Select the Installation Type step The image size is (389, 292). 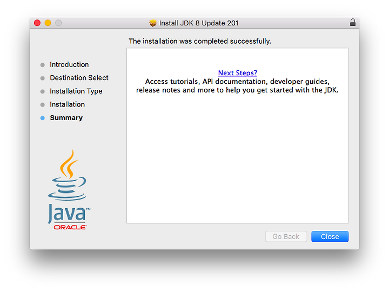76,91
